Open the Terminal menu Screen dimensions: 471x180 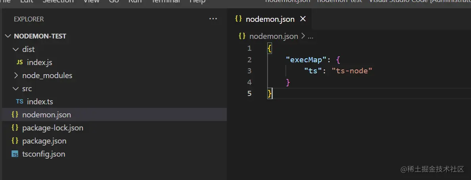tap(166, 2)
